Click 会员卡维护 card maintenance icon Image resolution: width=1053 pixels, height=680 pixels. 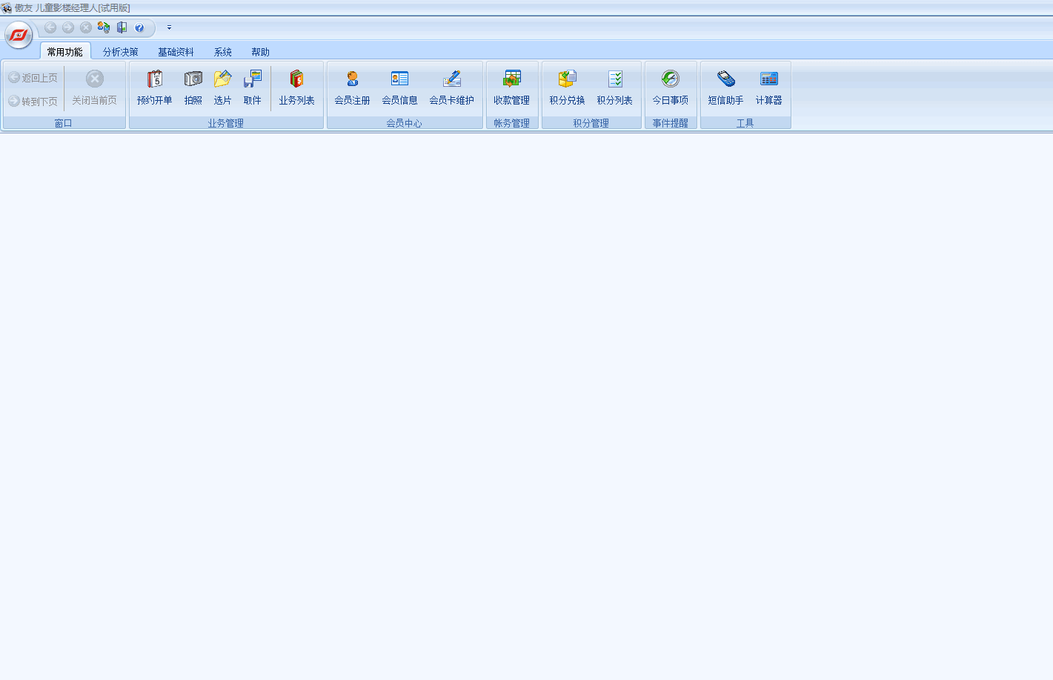[x=451, y=88]
